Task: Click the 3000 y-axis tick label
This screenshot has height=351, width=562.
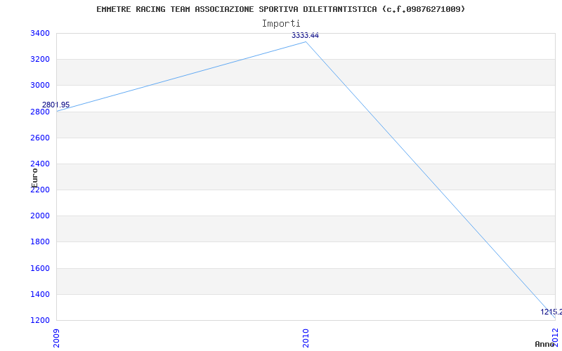Action: click(39, 86)
